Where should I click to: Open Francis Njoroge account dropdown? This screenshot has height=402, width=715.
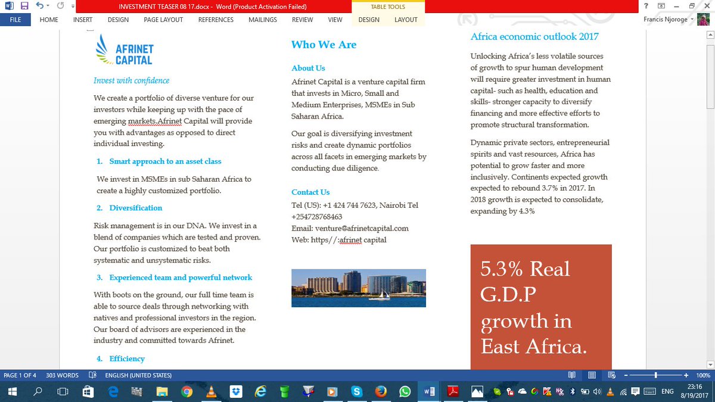[669, 20]
